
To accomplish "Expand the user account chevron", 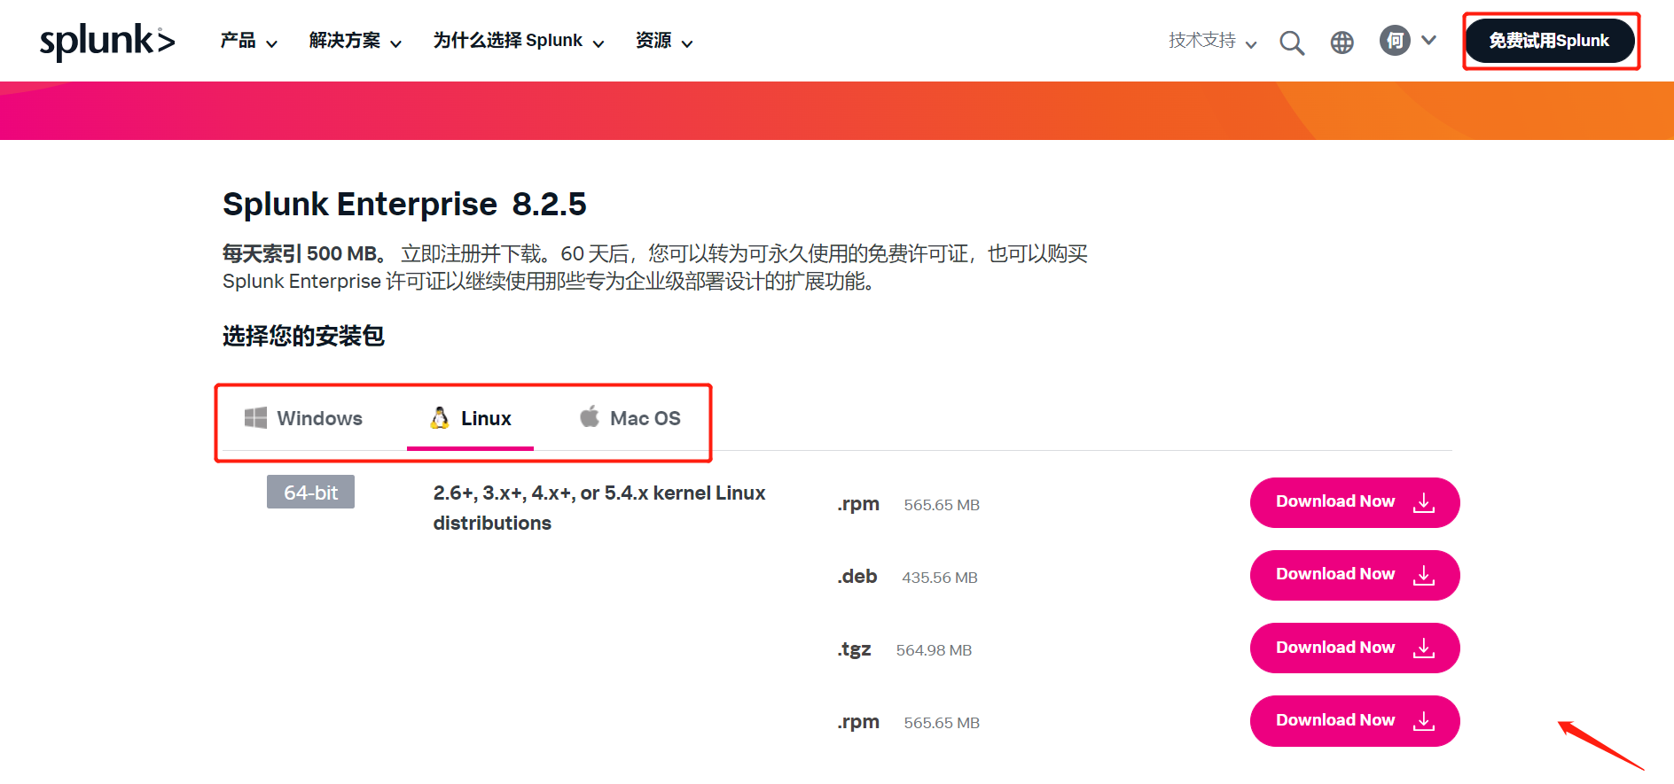I will click(x=1428, y=41).
